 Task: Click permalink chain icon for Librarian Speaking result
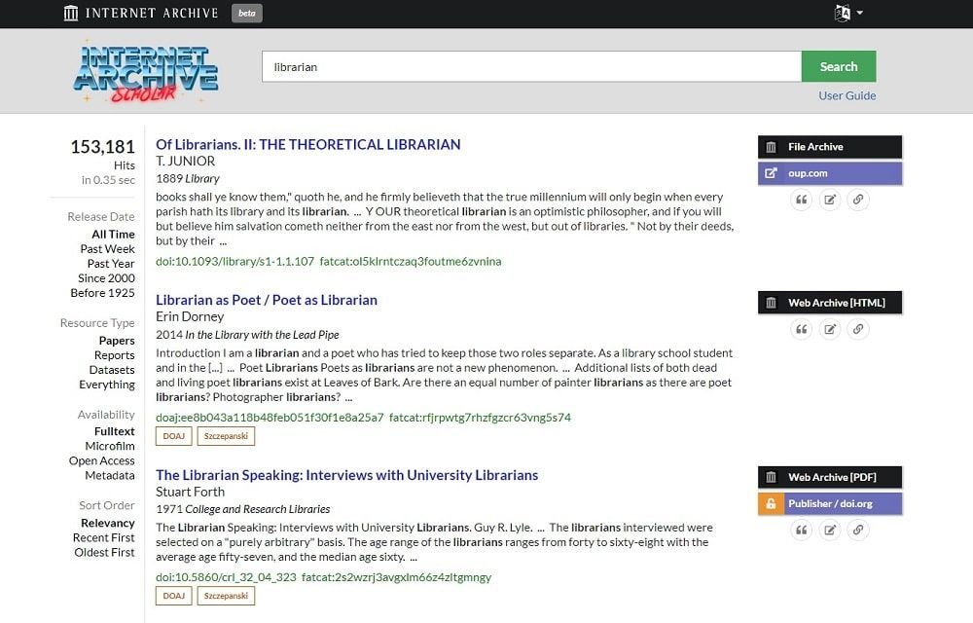coord(857,530)
